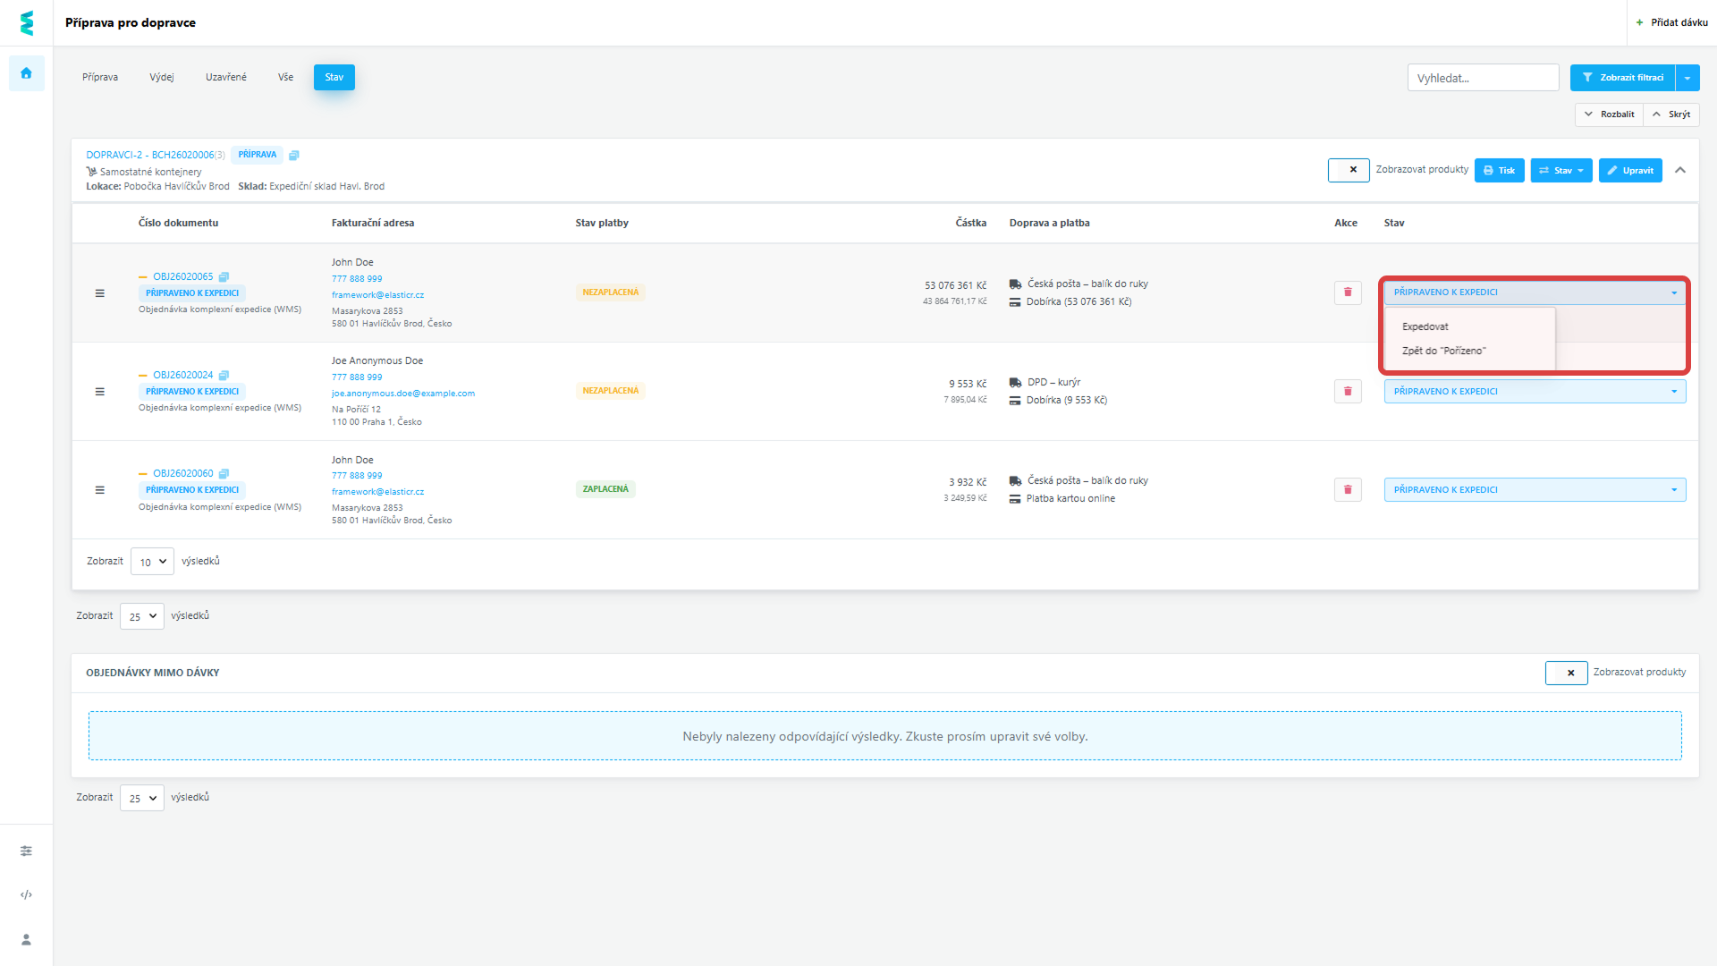Switch to the Uzavřené tab
The height and width of the screenshot is (966, 1717).
226,78
